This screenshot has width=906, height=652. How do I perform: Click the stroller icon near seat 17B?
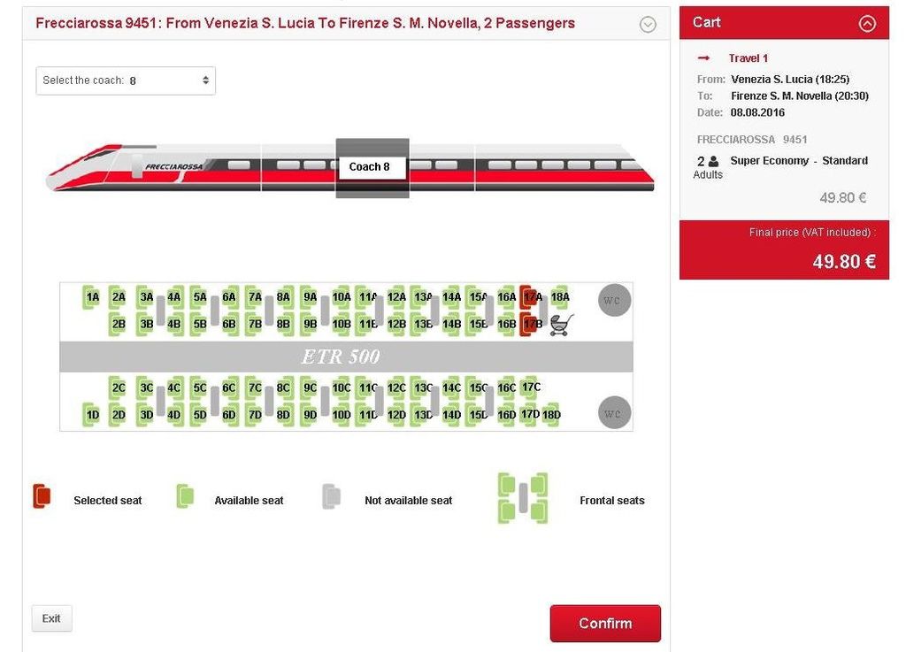[562, 325]
